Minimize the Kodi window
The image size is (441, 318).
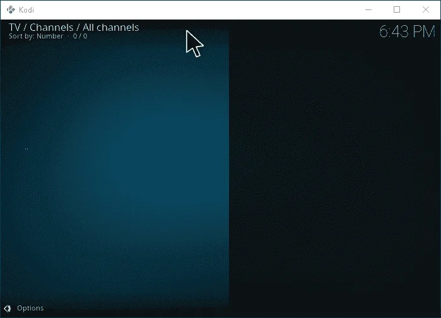[x=368, y=10]
